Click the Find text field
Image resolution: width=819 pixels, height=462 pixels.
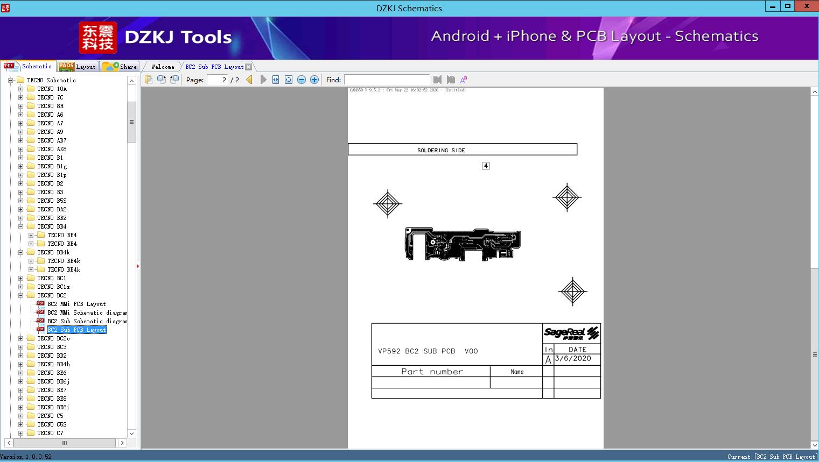[387, 80]
